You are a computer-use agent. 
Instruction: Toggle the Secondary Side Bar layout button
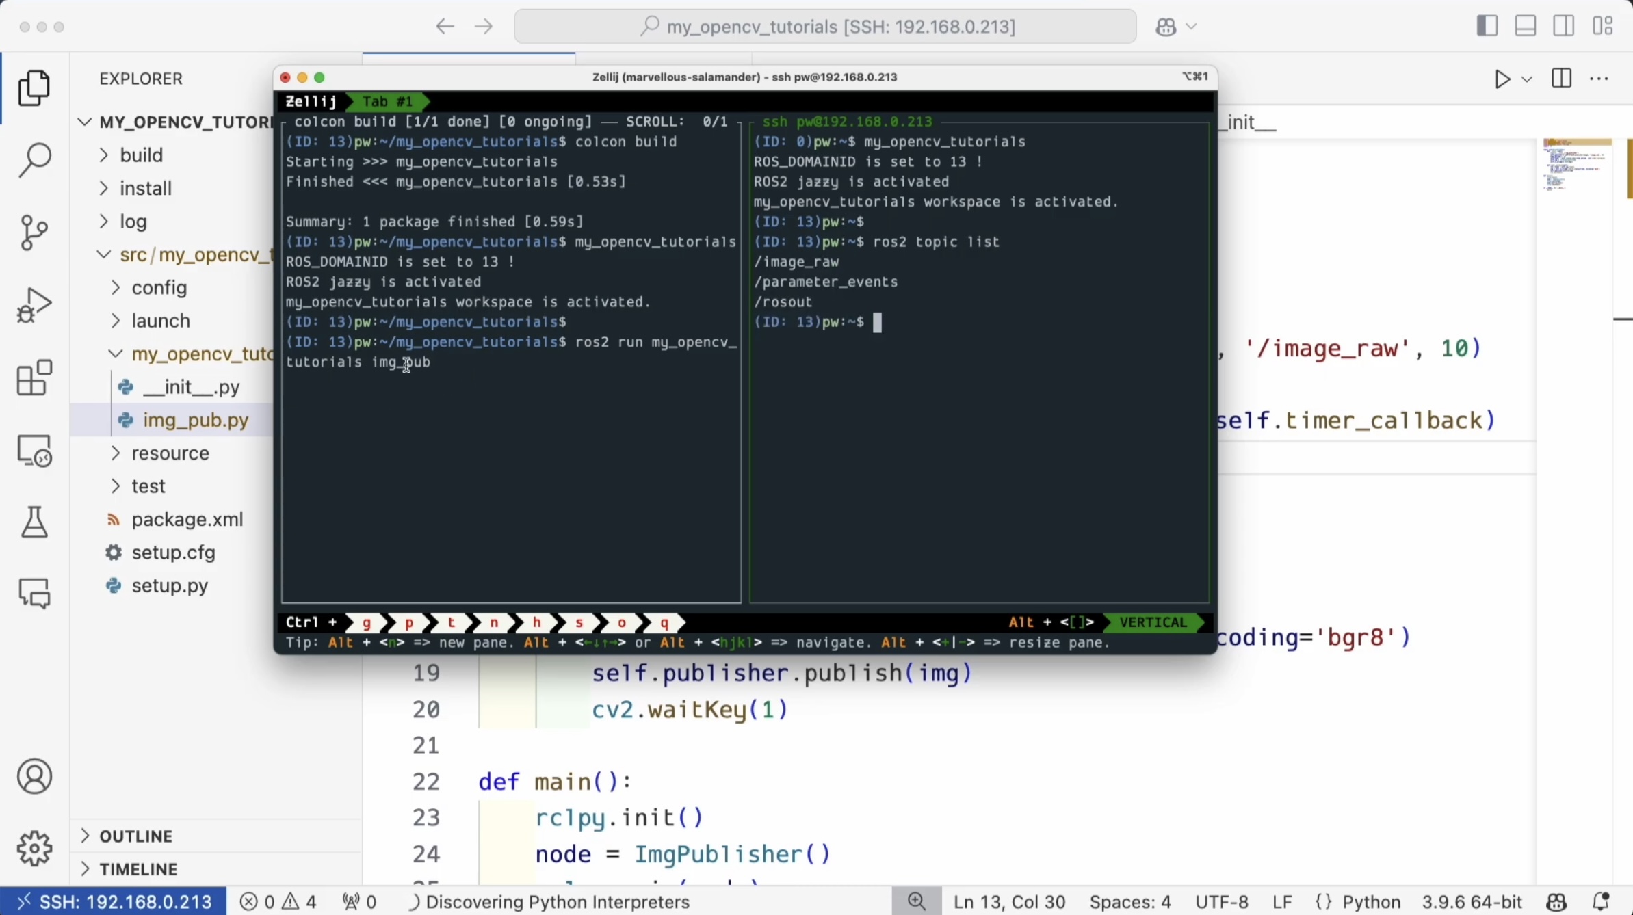(x=1563, y=27)
